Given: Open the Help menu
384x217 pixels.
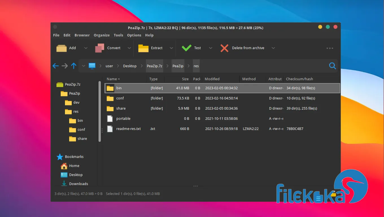Looking at the screenshot, I should pos(149,35).
